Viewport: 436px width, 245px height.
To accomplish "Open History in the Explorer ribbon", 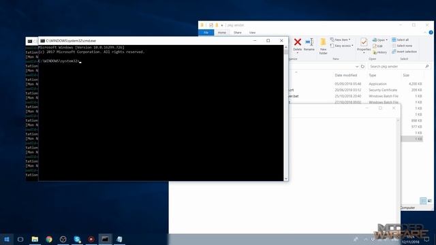I will [x=379, y=52].
